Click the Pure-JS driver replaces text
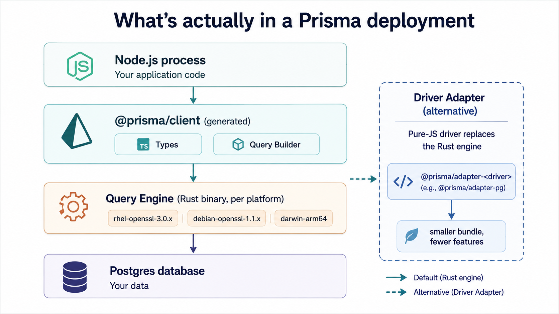 [451, 134]
